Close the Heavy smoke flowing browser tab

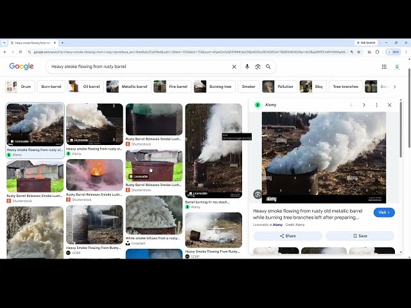click(55, 43)
